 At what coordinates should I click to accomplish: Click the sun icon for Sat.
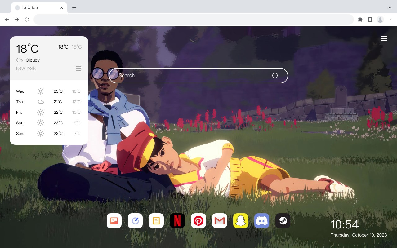click(41, 123)
